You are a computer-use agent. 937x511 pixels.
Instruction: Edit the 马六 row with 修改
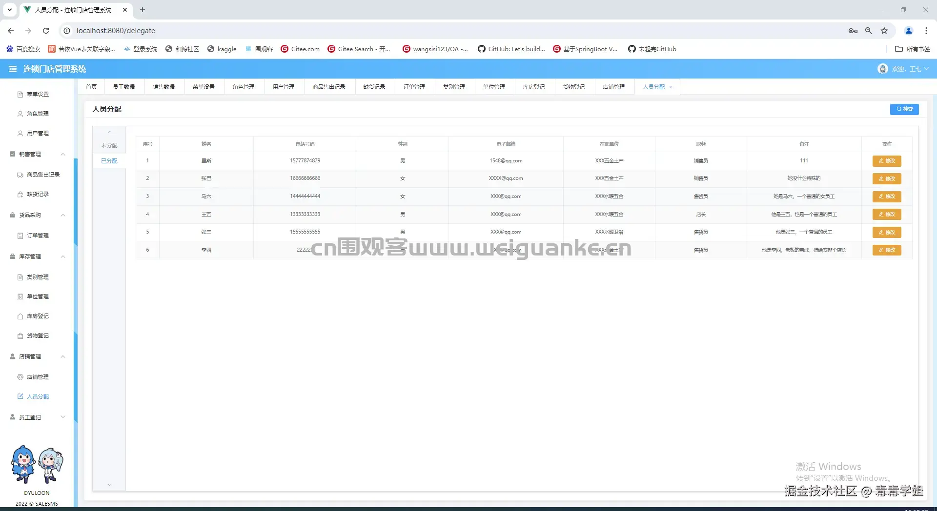[887, 197]
